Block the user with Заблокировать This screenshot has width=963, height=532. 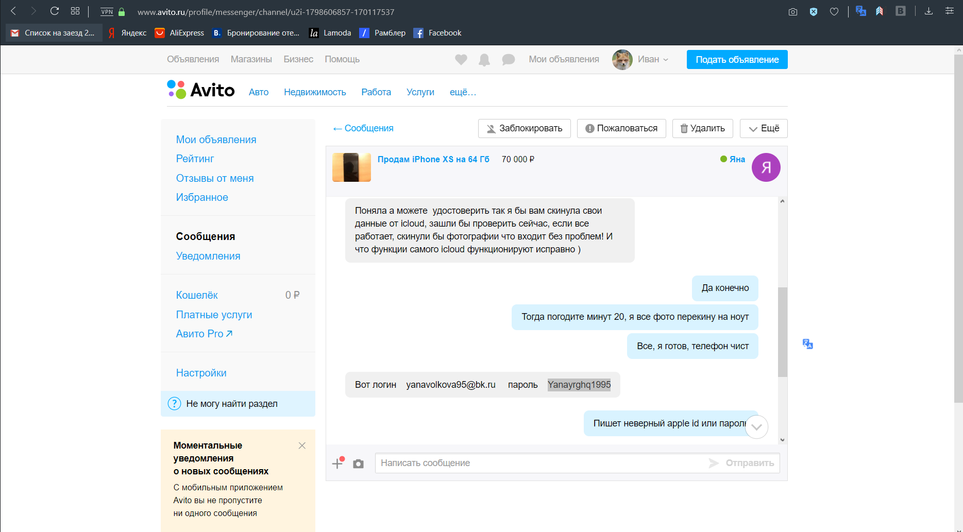525,128
